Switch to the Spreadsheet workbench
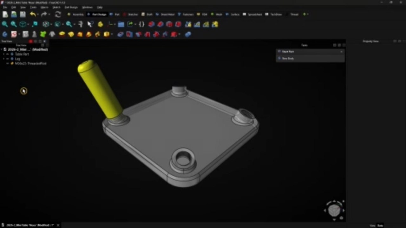The height and width of the screenshot is (228, 406). click(x=252, y=14)
